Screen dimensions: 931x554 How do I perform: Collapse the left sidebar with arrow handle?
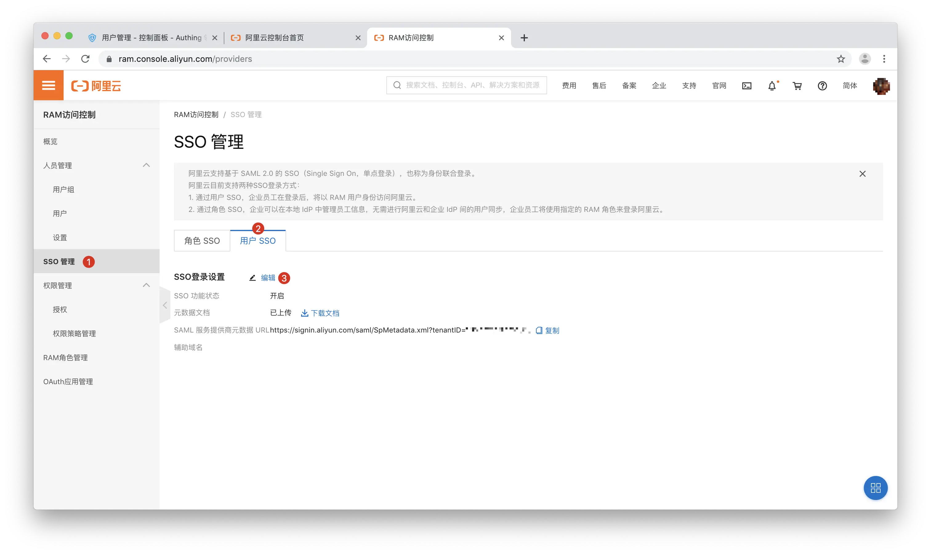(164, 305)
